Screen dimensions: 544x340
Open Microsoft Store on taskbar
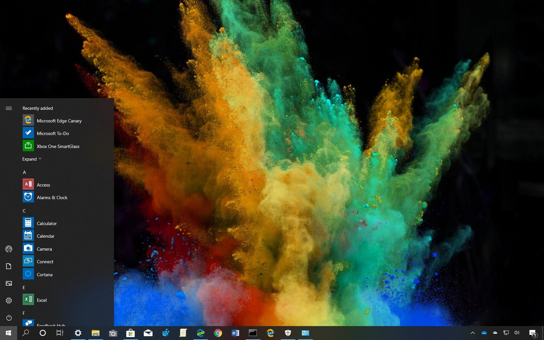pos(130,333)
